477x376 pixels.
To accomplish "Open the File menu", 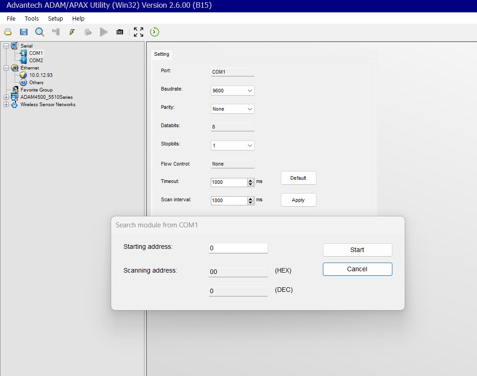I will [x=11, y=19].
